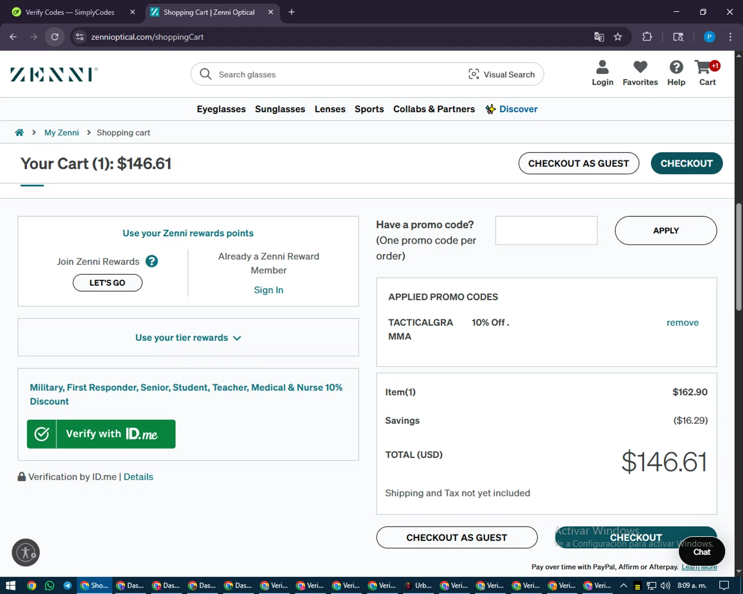The height and width of the screenshot is (594, 743).
Task: Bookmark this page with the star icon
Action: pyautogui.click(x=618, y=37)
